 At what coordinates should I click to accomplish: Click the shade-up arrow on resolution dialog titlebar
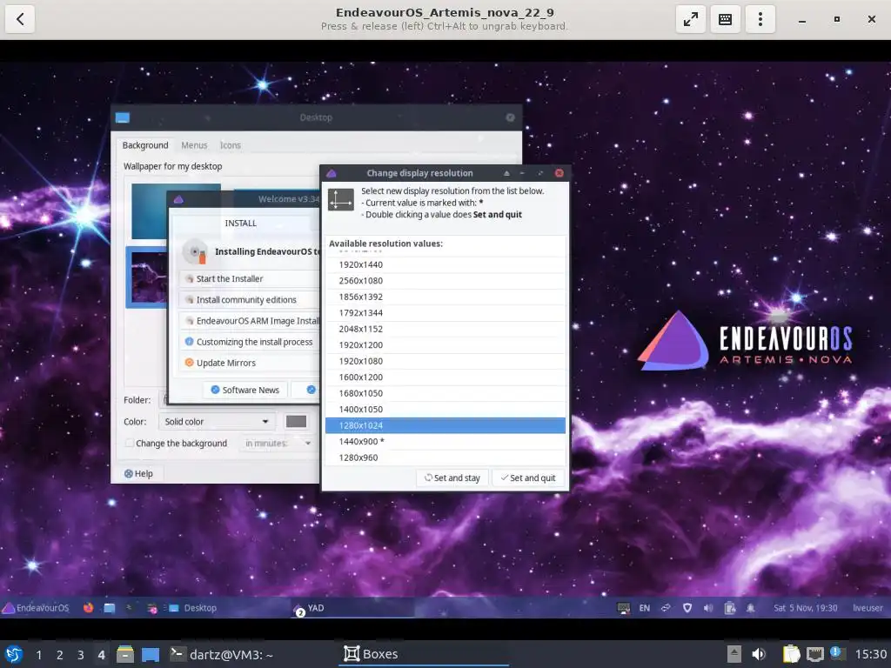pyautogui.click(x=506, y=173)
